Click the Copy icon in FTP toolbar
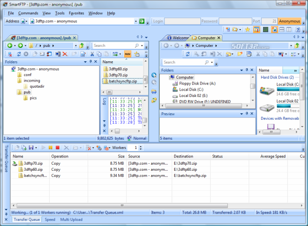The width and height of the screenshot is (308, 226). pyautogui.click(x=99, y=54)
